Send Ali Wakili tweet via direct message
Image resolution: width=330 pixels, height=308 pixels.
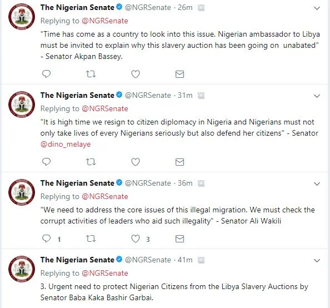(x=179, y=239)
